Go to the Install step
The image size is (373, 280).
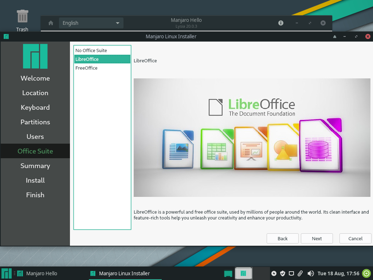coord(35,180)
